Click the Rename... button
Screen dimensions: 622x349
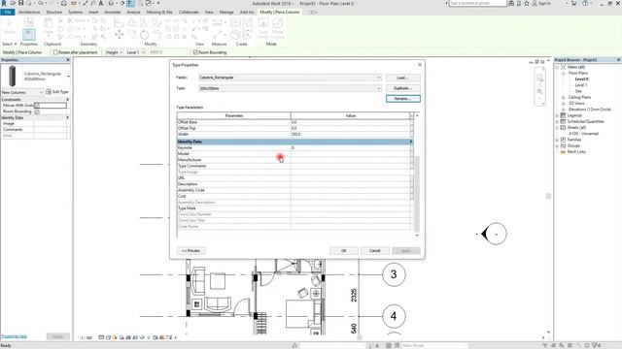point(402,99)
